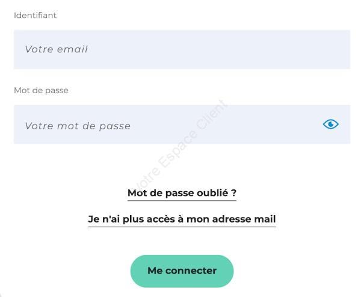
Task: Open the 'Mot de passe oublié ?' link
Action: 182,193
